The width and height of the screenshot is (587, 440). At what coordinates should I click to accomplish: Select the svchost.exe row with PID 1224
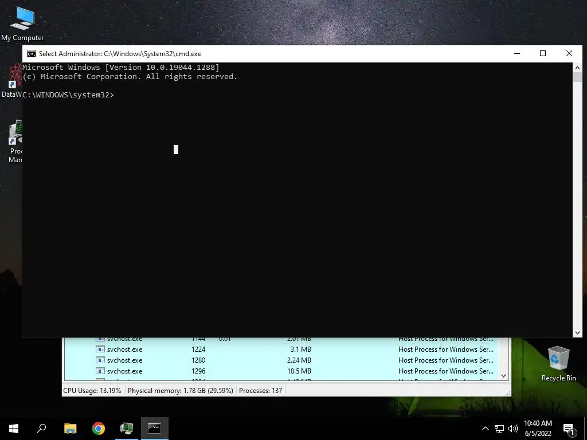pos(282,349)
